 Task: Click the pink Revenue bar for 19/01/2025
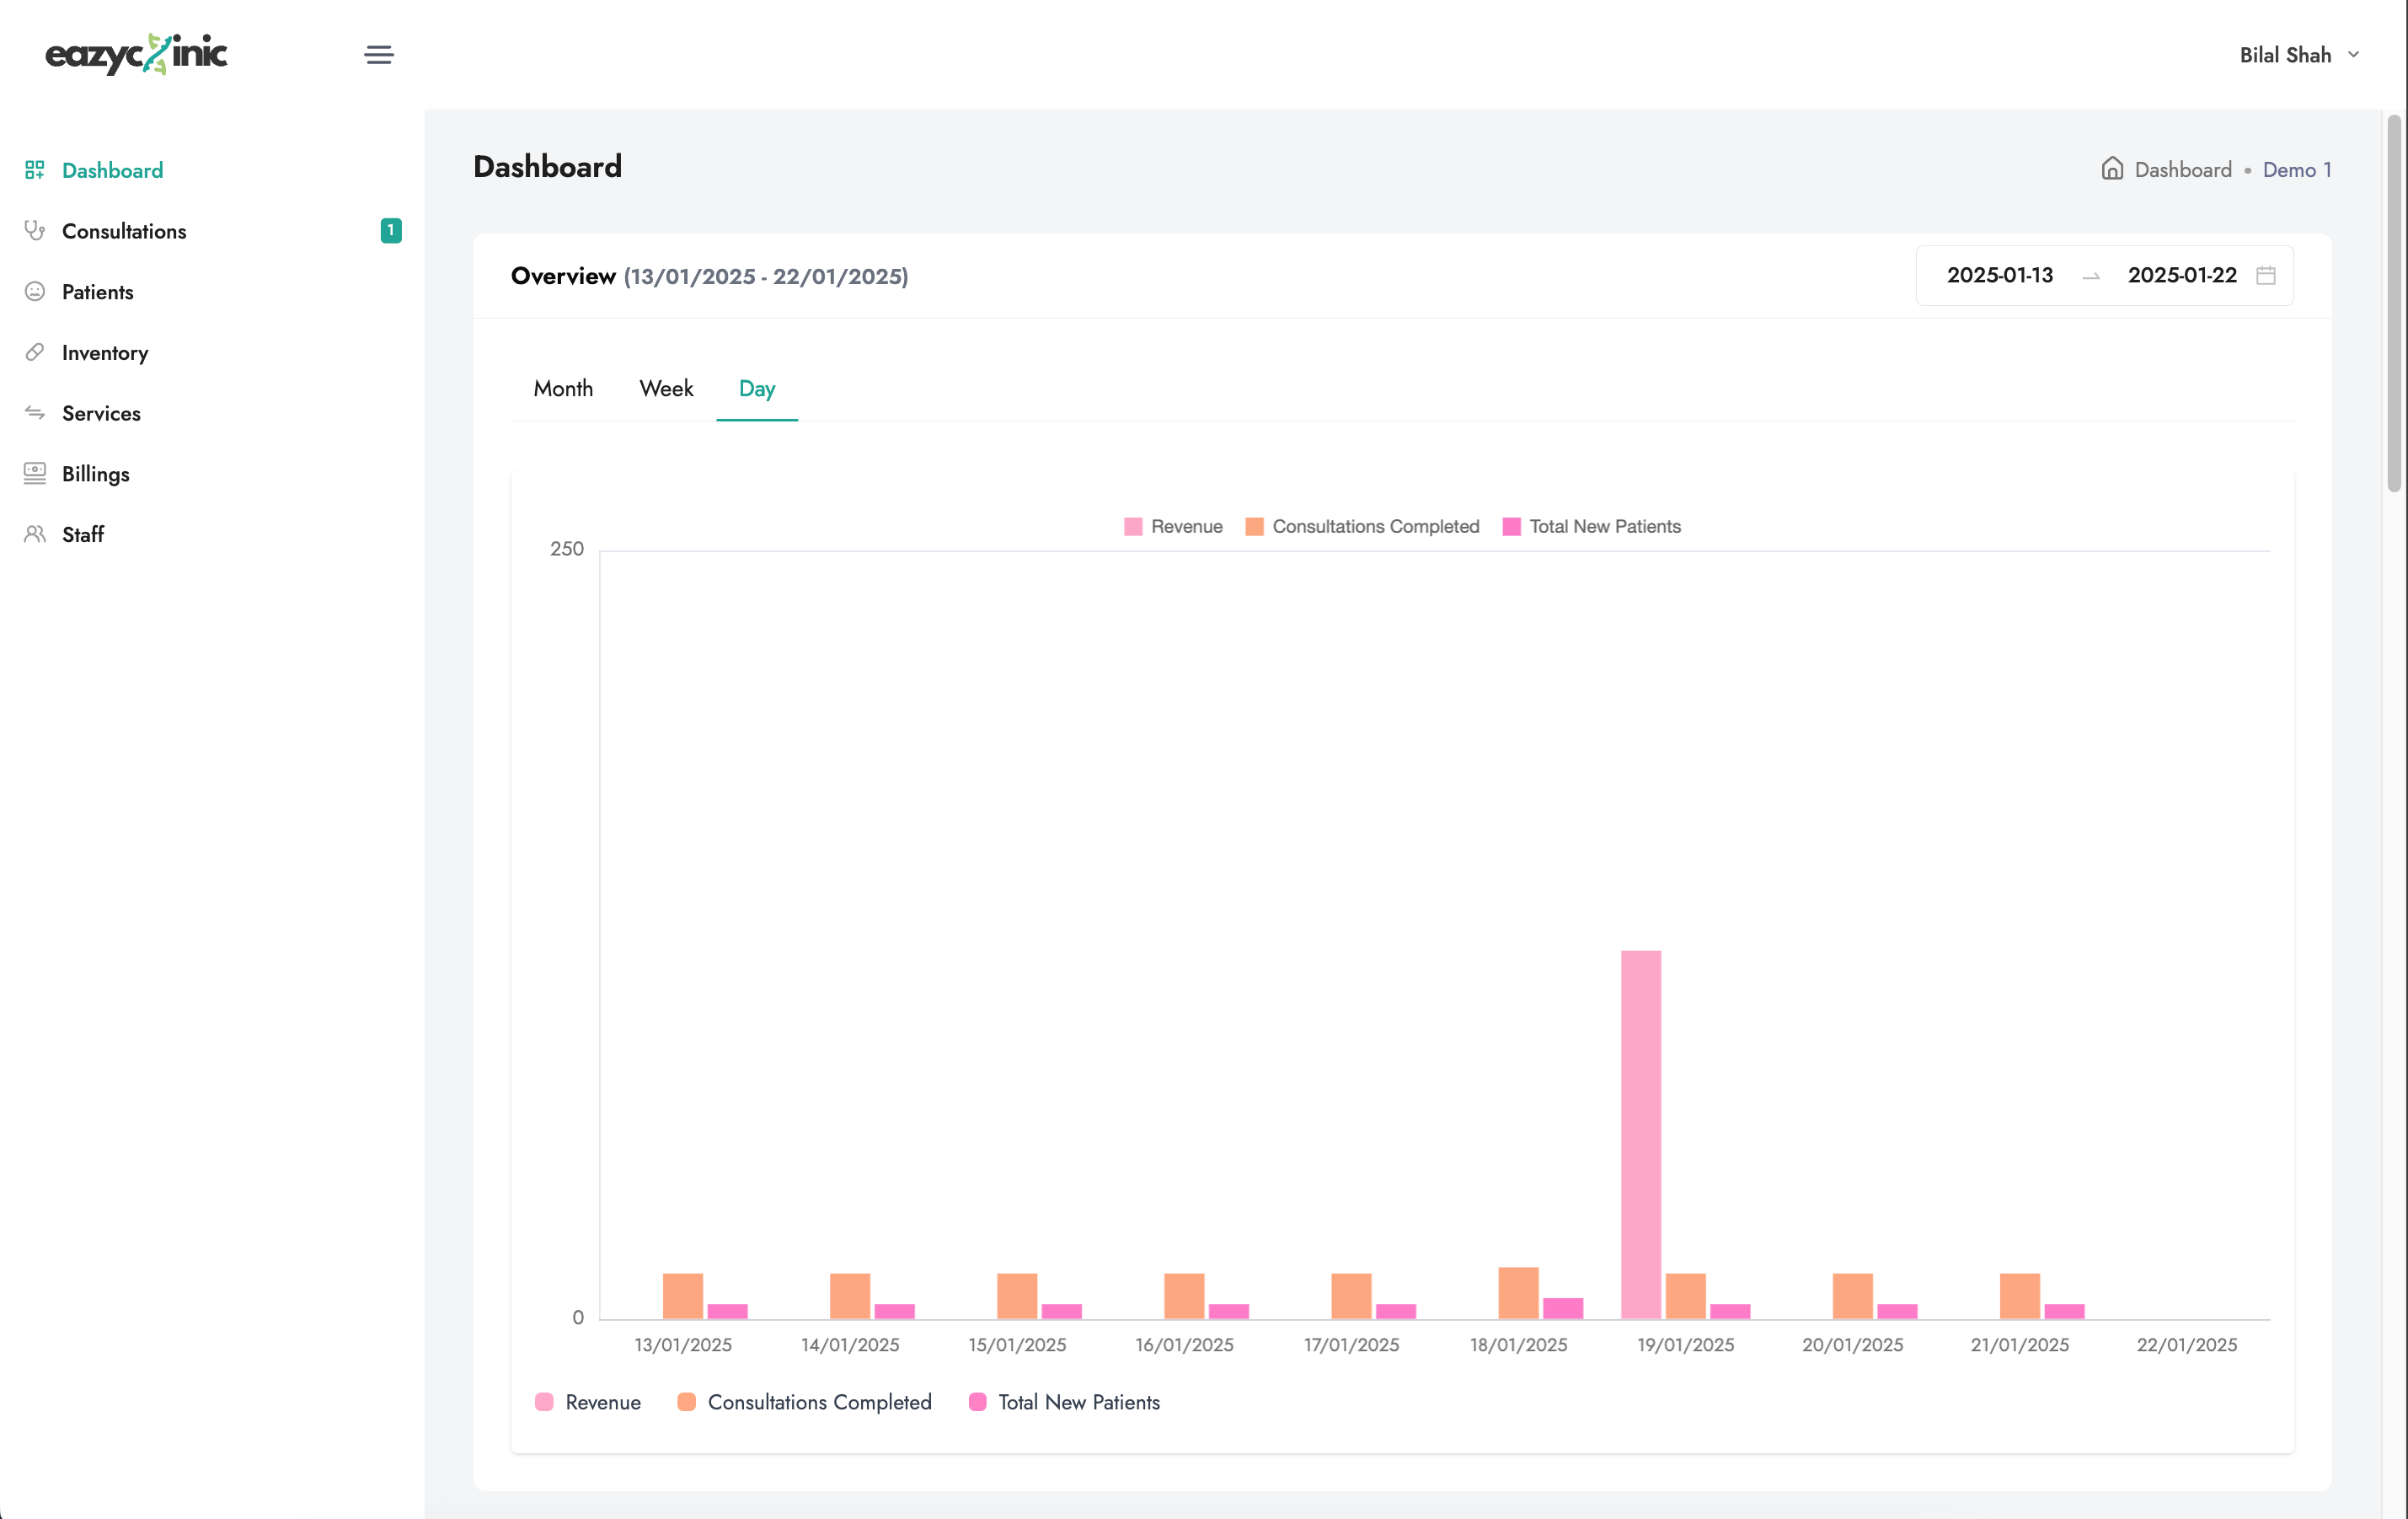click(x=1640, y=1134)
